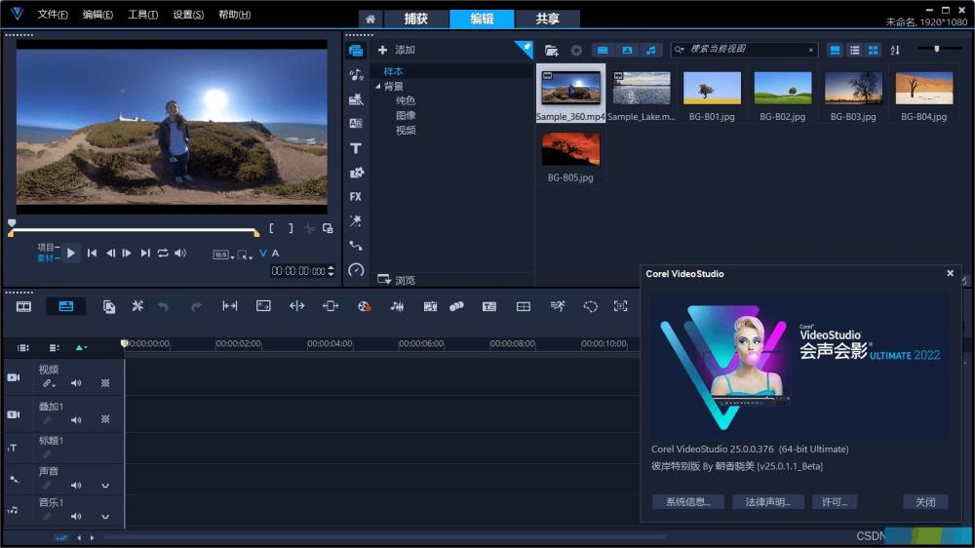Mute the 视频 track audio
This screenshot has width=975, height=548.
pos(76,383)
